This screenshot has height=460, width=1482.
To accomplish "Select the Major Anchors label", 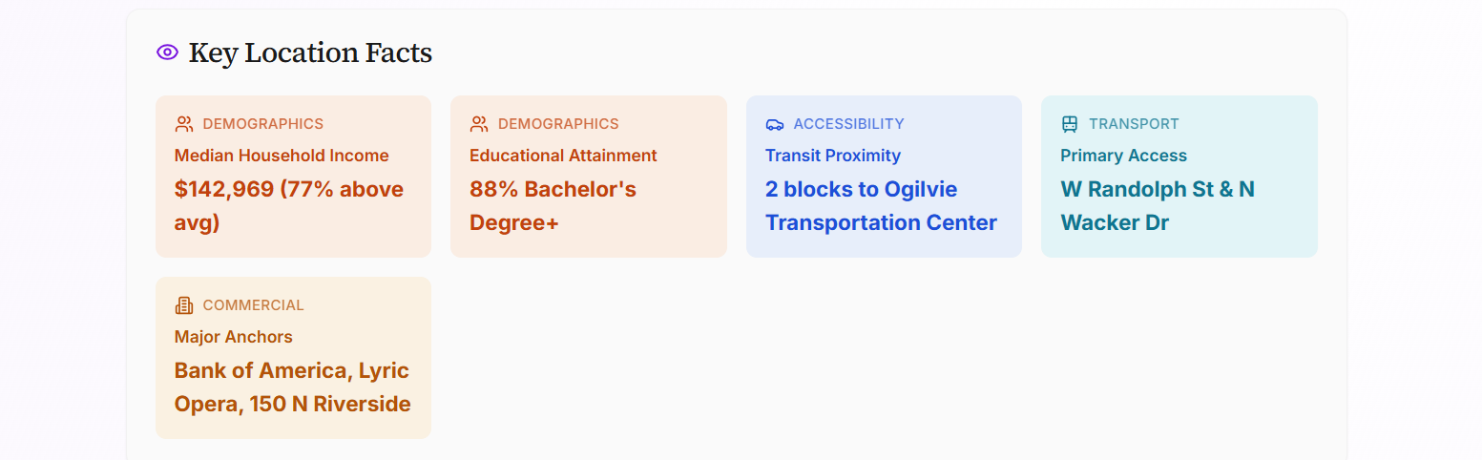I will (234, 337).
